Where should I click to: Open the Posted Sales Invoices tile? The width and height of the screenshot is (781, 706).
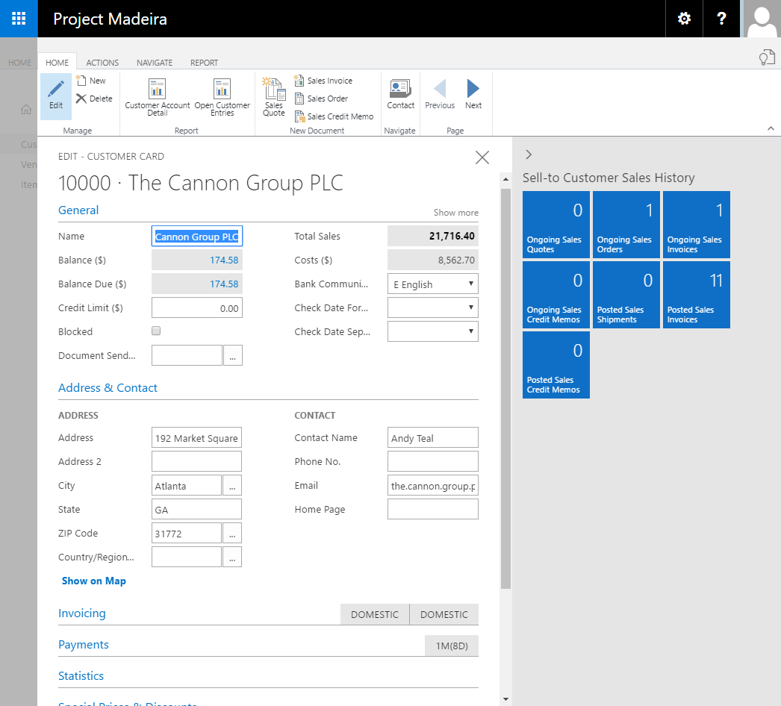[x=697, y=295]
